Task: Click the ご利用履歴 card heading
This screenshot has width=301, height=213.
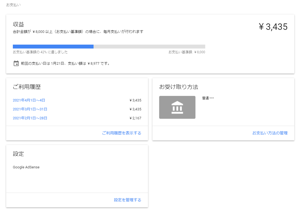Action: (27, 87)
